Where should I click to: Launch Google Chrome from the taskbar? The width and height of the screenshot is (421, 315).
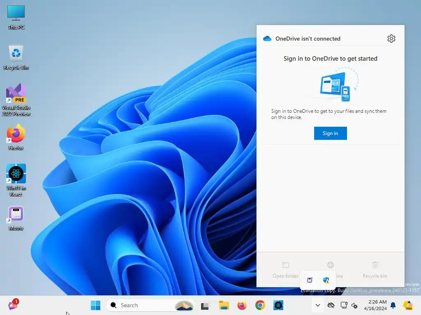click(260, 305)
